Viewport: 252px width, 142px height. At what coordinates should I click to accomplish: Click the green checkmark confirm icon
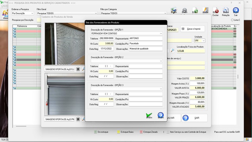149,115
